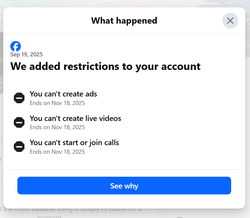Click the divider line above See why
Image resolution: width=250 pixels, height=218 pixels.
[124, 169]
